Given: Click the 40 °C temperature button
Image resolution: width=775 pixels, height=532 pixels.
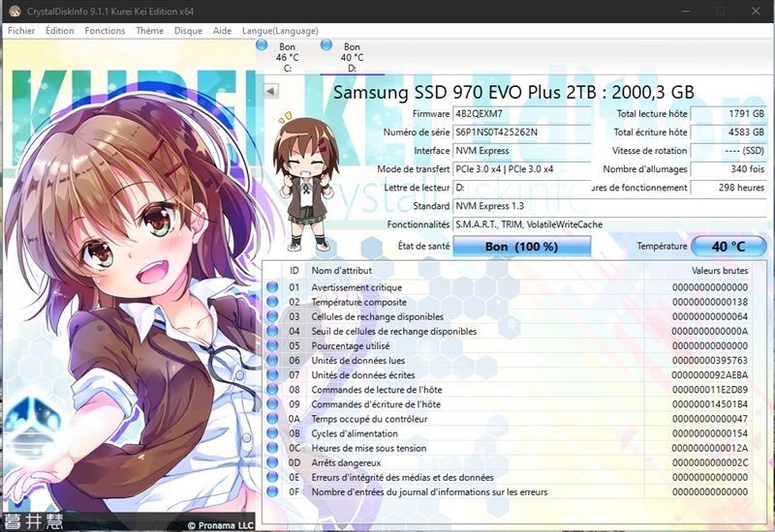Looking at the screenshot, I should point(728,247).
